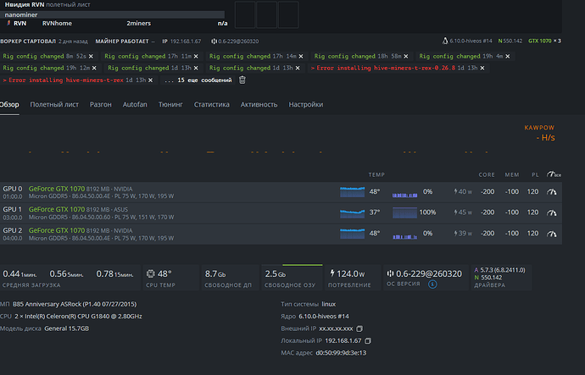Click the 2miners pool name

tap(138, 23)
